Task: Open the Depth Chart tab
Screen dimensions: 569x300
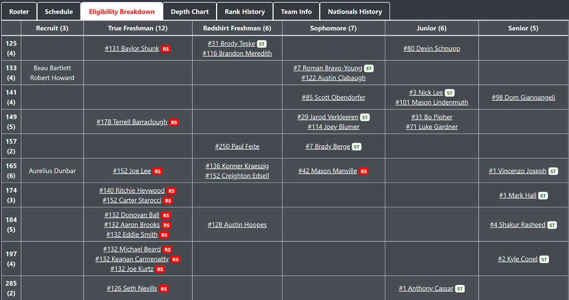Action: pos(190,11)
